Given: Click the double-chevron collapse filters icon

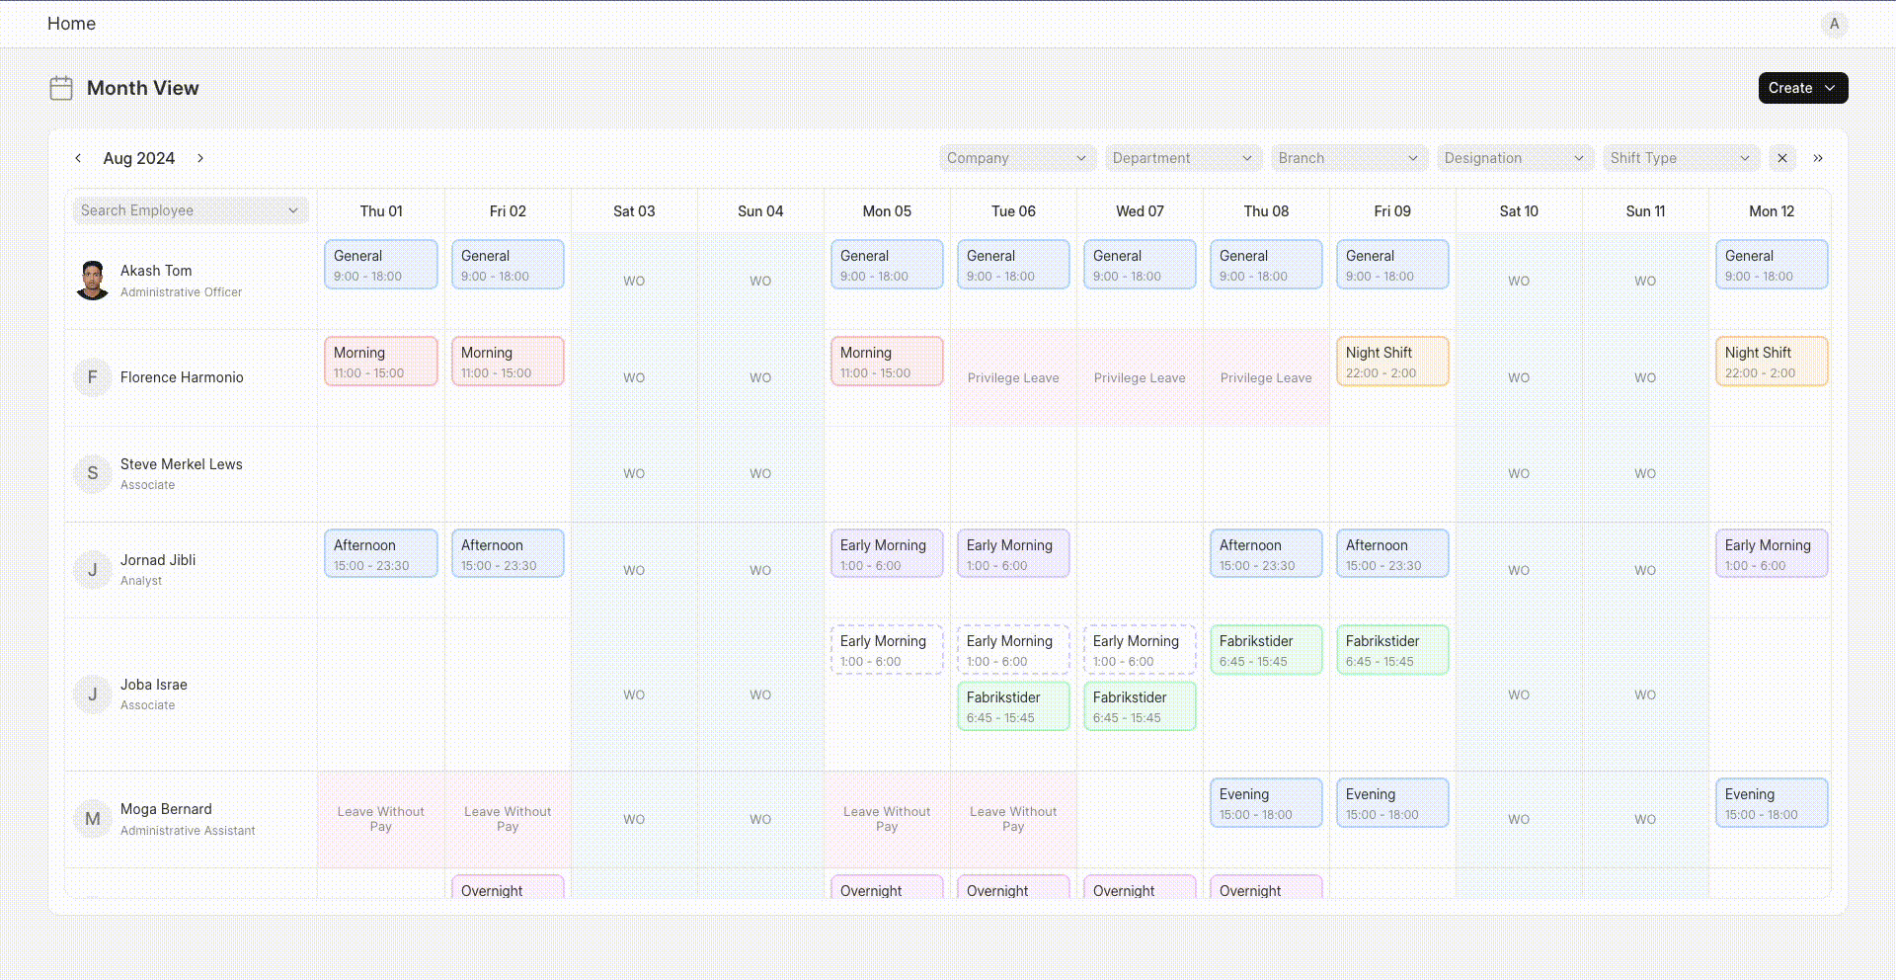Looking at the screenshot, I should point(1818,158).
